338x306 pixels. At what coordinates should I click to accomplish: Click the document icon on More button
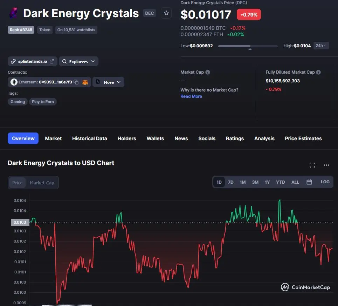pyautogui.click(x=98, y=82)
